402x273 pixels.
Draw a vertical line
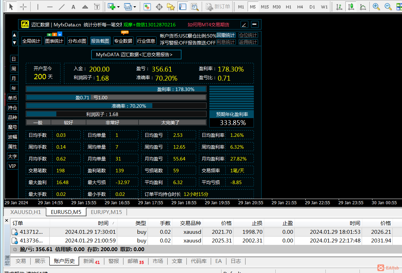coord(38,7)
